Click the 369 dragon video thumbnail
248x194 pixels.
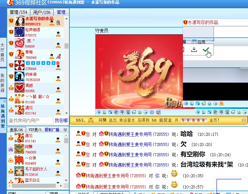pos(139,71)
